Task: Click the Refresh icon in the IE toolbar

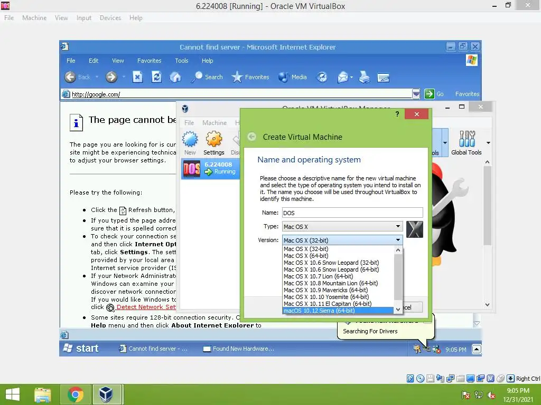Action: click(156, 77)
